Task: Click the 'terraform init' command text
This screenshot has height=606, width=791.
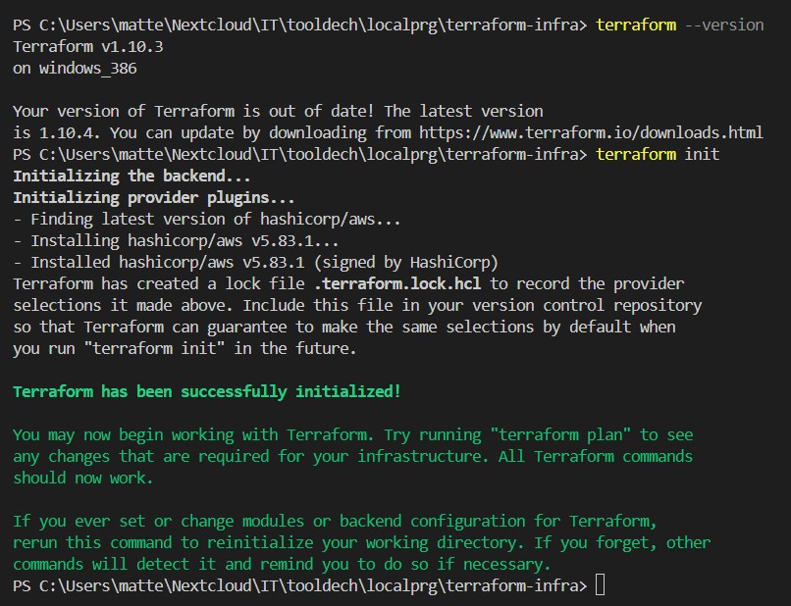Action: point(658,154)
